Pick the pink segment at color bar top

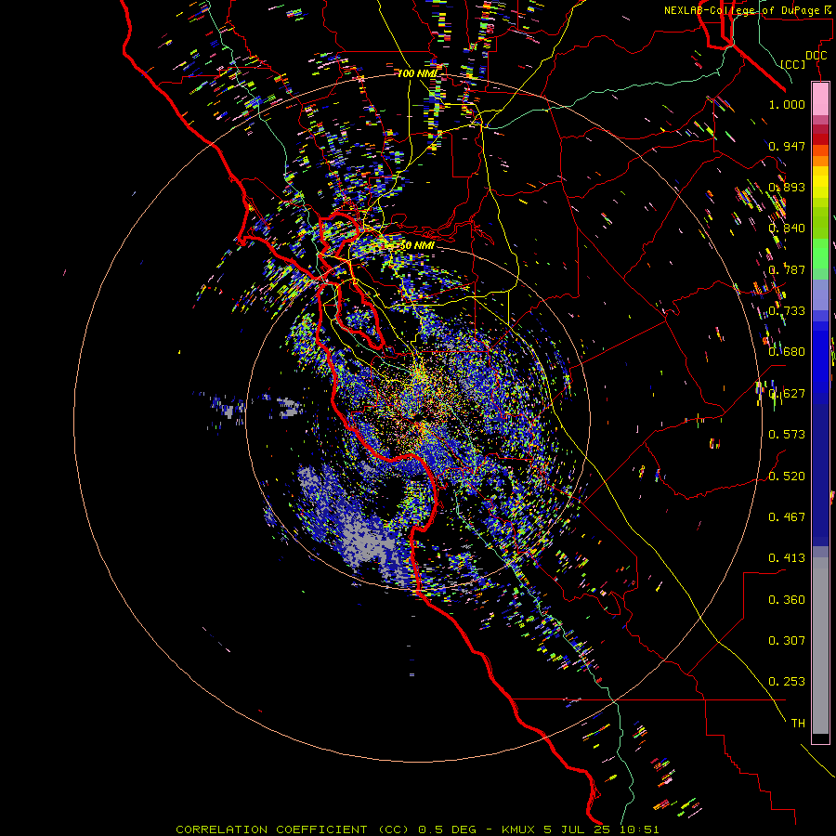[820, 99]
